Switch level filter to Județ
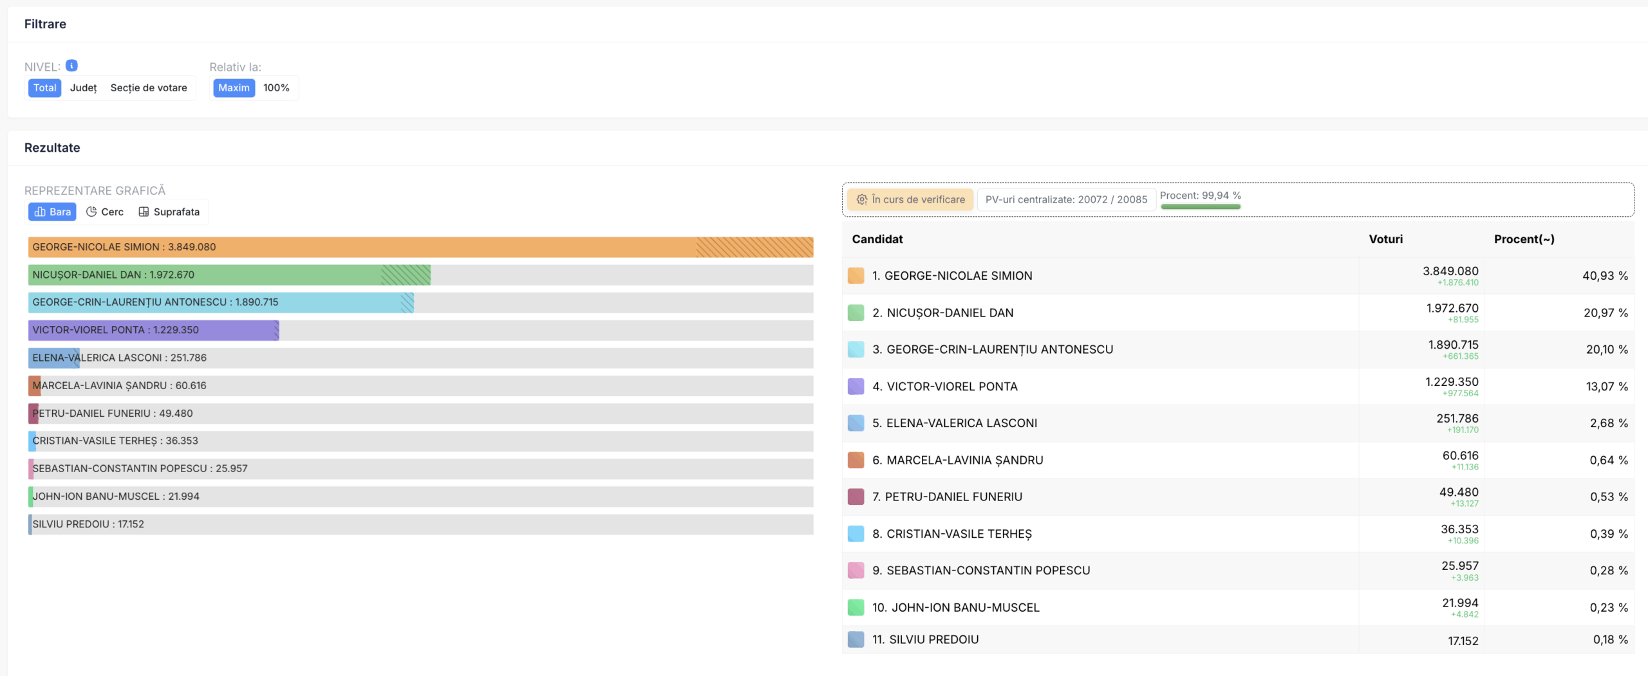Screen dimensions: 1648x676 tap(84, 87)
